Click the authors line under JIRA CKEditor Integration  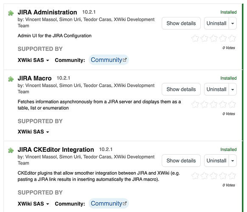[x=86, y=160]
